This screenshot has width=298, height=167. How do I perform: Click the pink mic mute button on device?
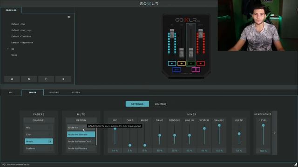pyautogui.click(x=196, y=70)
